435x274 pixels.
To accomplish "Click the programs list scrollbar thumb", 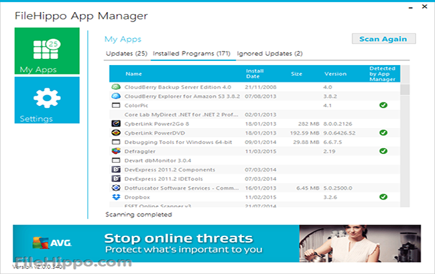I will [x=405, y=90].
